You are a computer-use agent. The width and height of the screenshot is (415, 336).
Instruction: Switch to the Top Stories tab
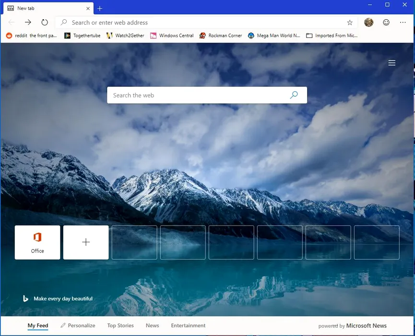tap(120, 325)
